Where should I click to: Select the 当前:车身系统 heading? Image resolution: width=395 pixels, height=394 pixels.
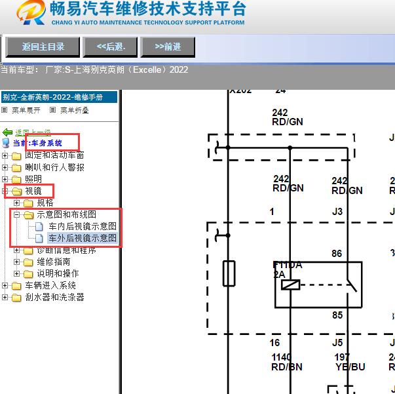click(37, 143)
